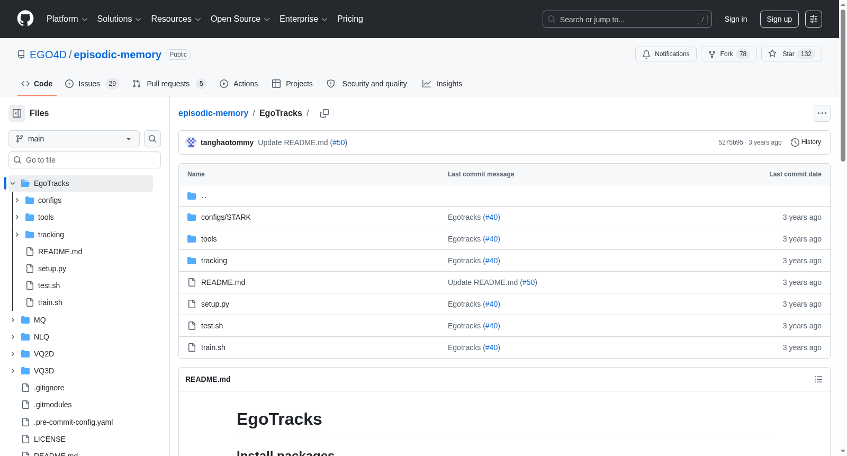The image size is (847, 456).
Task: Click the setup.py file icon in table
Action: click(x=192, y=304)
